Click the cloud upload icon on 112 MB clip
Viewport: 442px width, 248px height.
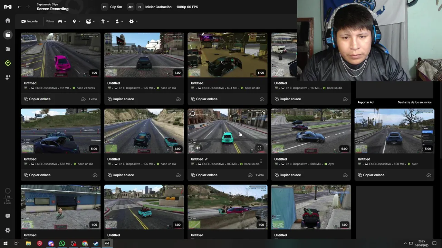click(x=83, y=99)
